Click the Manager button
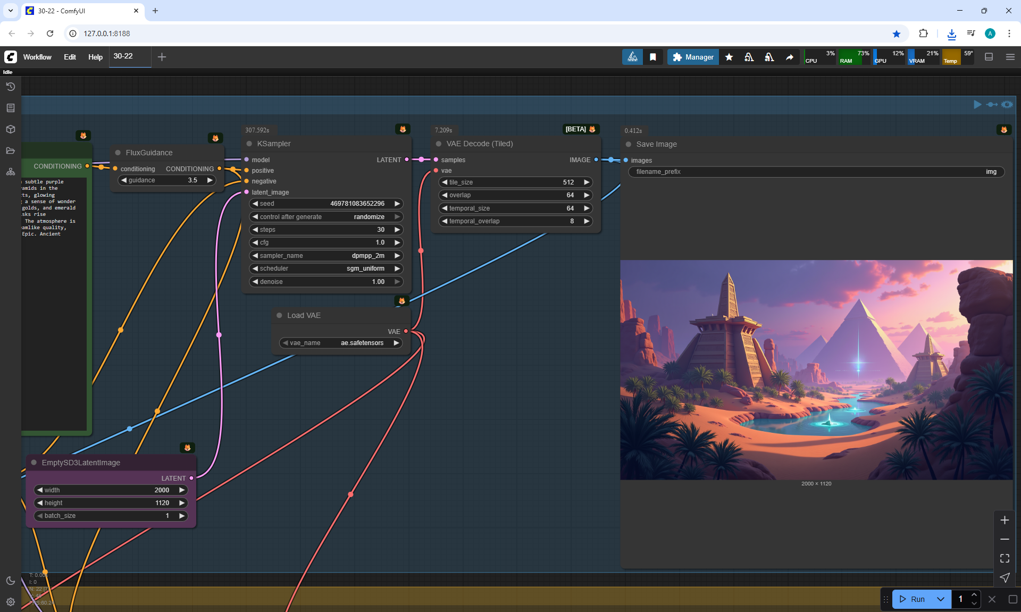The height and width of the screenshot is (612, 1021). click(693, 57)
